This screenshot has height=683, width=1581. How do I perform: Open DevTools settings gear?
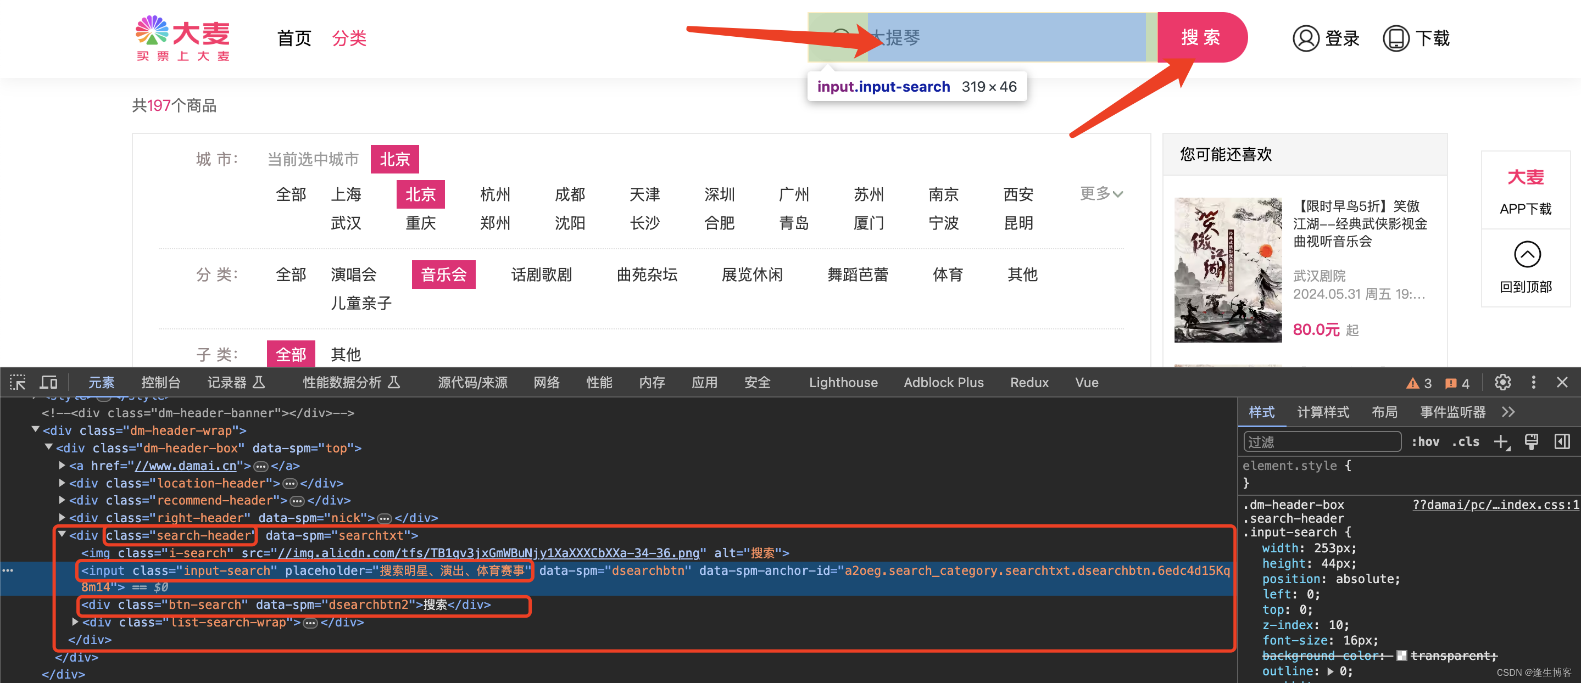click(1502, 382)
